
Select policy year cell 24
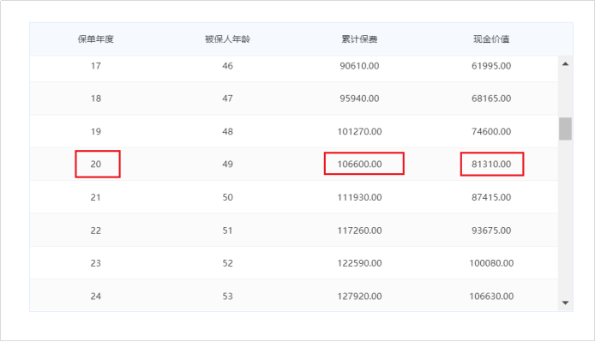[96, 297]
